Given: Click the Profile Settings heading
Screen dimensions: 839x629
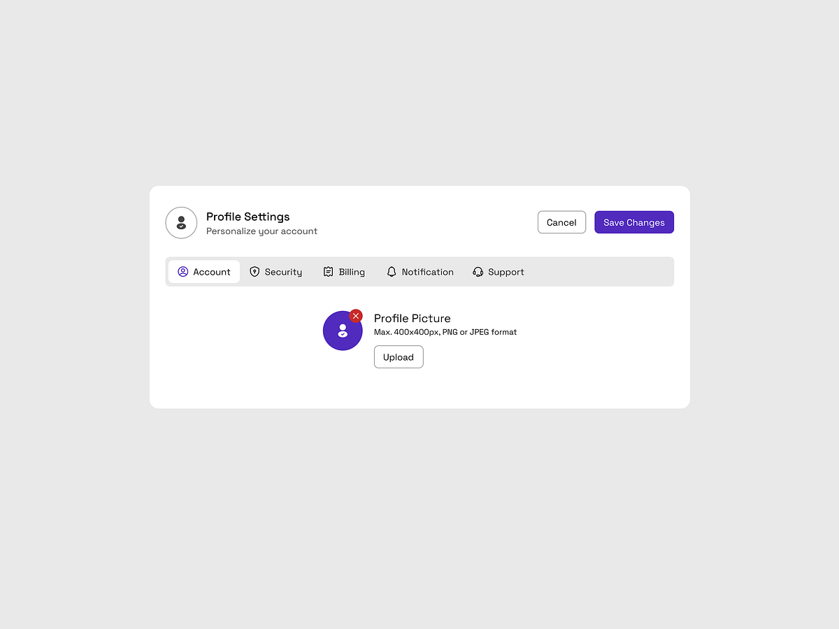Looking at the screenshot, I should click(x=248, y=217).
